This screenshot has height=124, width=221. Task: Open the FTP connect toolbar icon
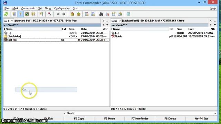[87, 14]
